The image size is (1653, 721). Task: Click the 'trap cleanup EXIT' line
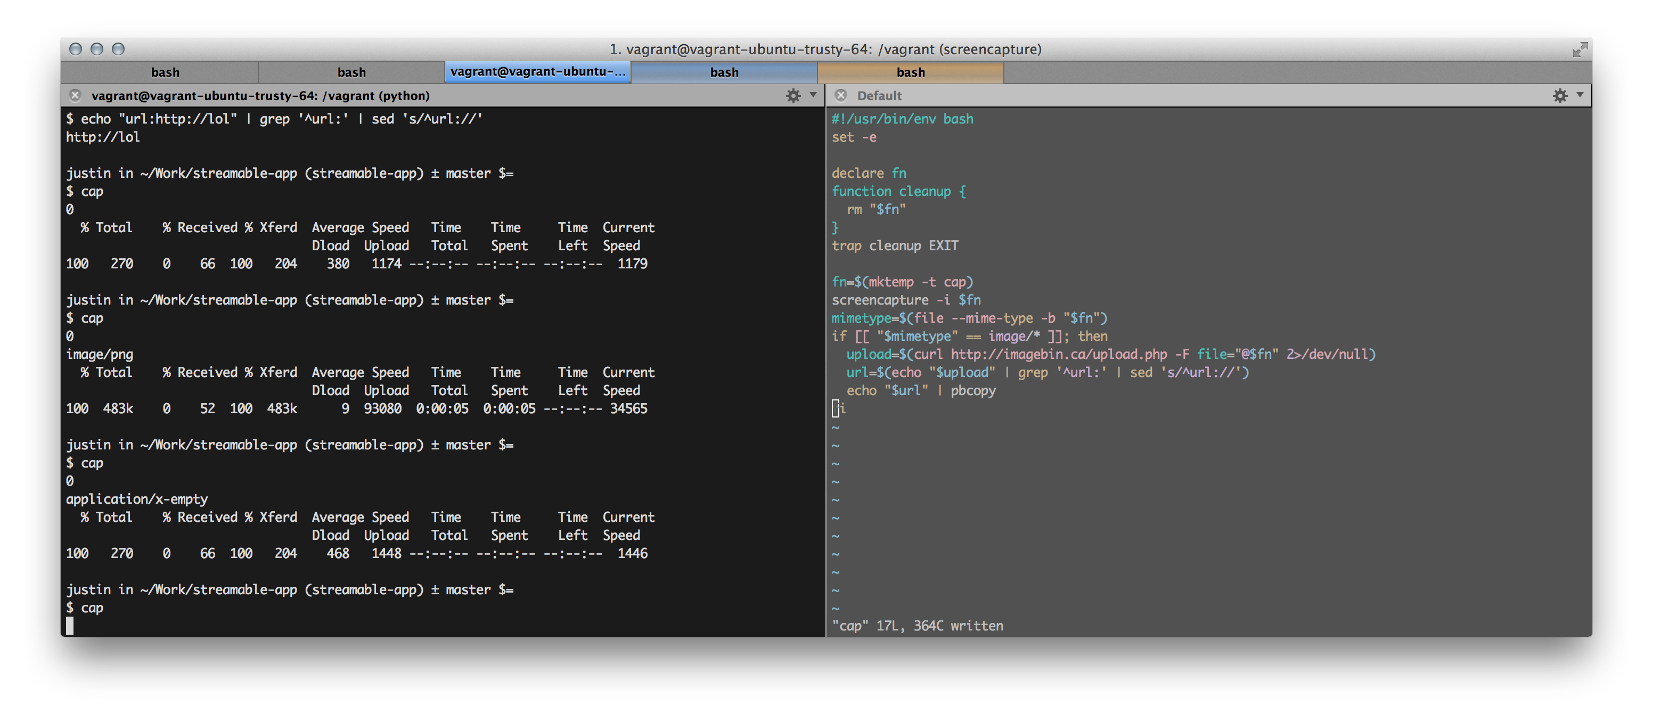(895, 245)
